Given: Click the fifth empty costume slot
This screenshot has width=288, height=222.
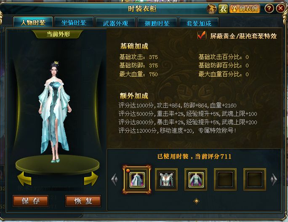Looking at the screenshot, I should 255,179.
